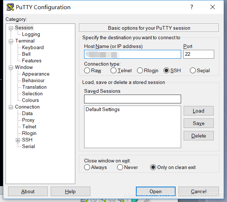The width and height of the screenshot is (227, 202).
Task: Open the Proxy settings category
Action: (x=28, y=120)
